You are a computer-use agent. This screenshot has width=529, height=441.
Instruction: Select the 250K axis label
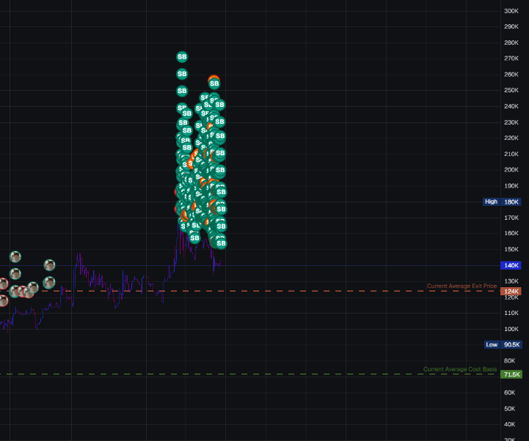tap(511, 90)
